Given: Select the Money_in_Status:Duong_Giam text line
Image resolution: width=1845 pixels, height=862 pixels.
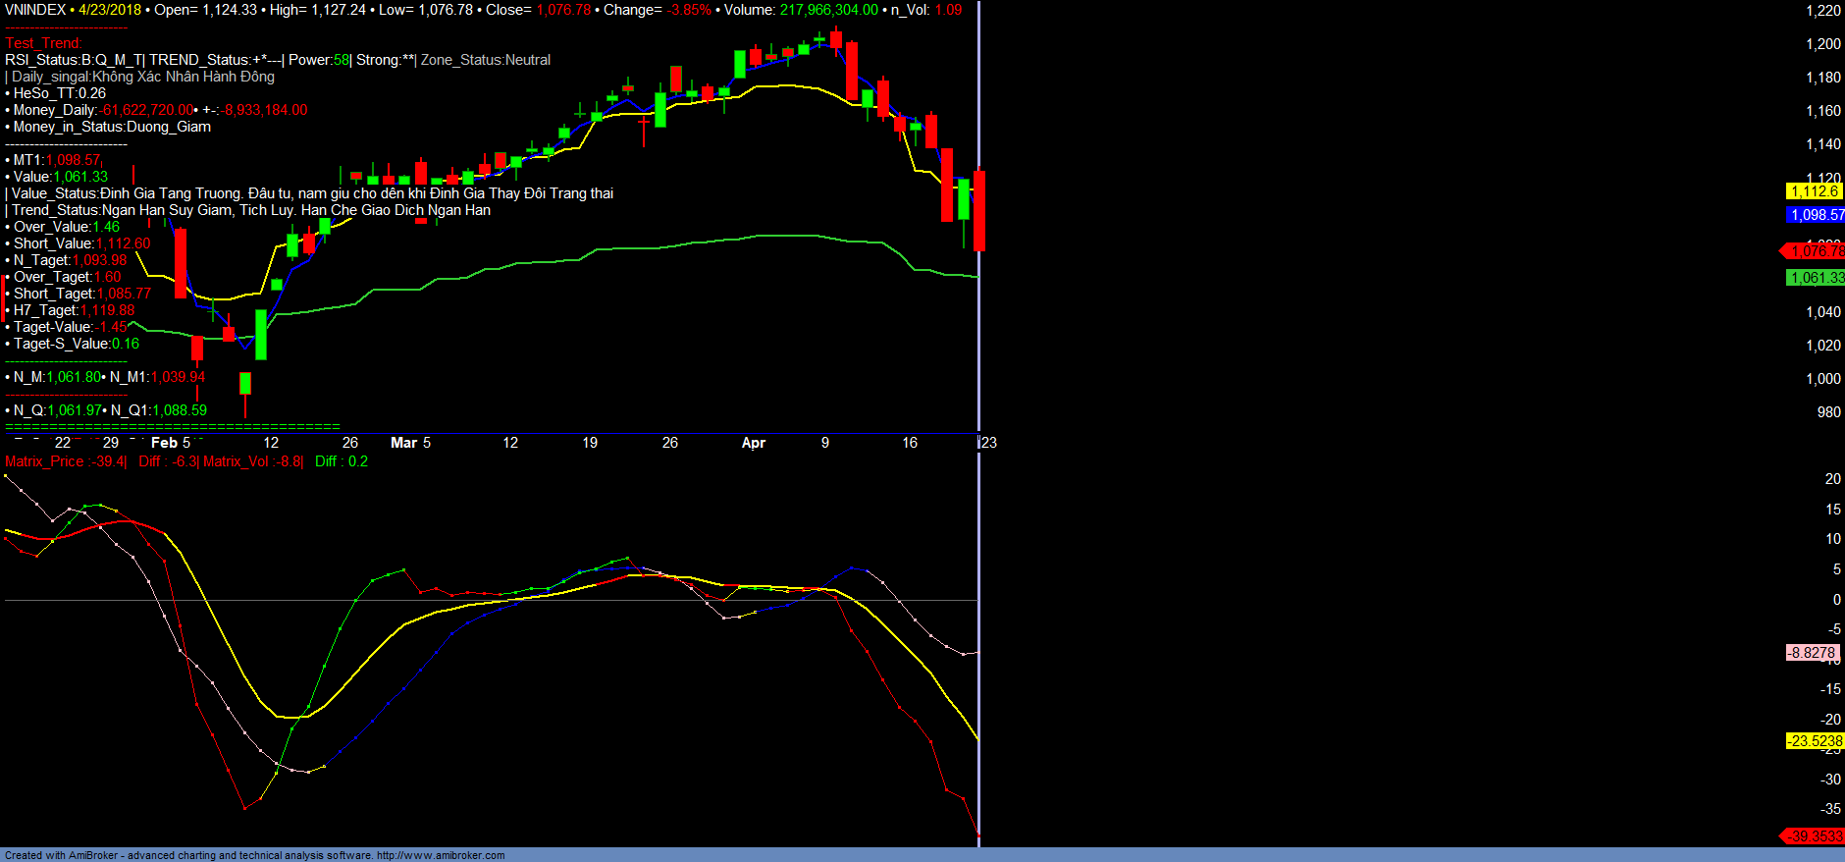Looking at the screenshot, I should 111,127.
